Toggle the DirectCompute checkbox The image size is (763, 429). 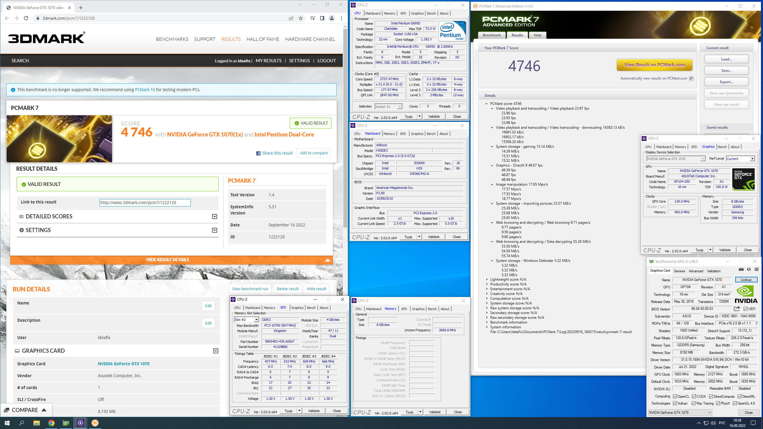(711, 397)
